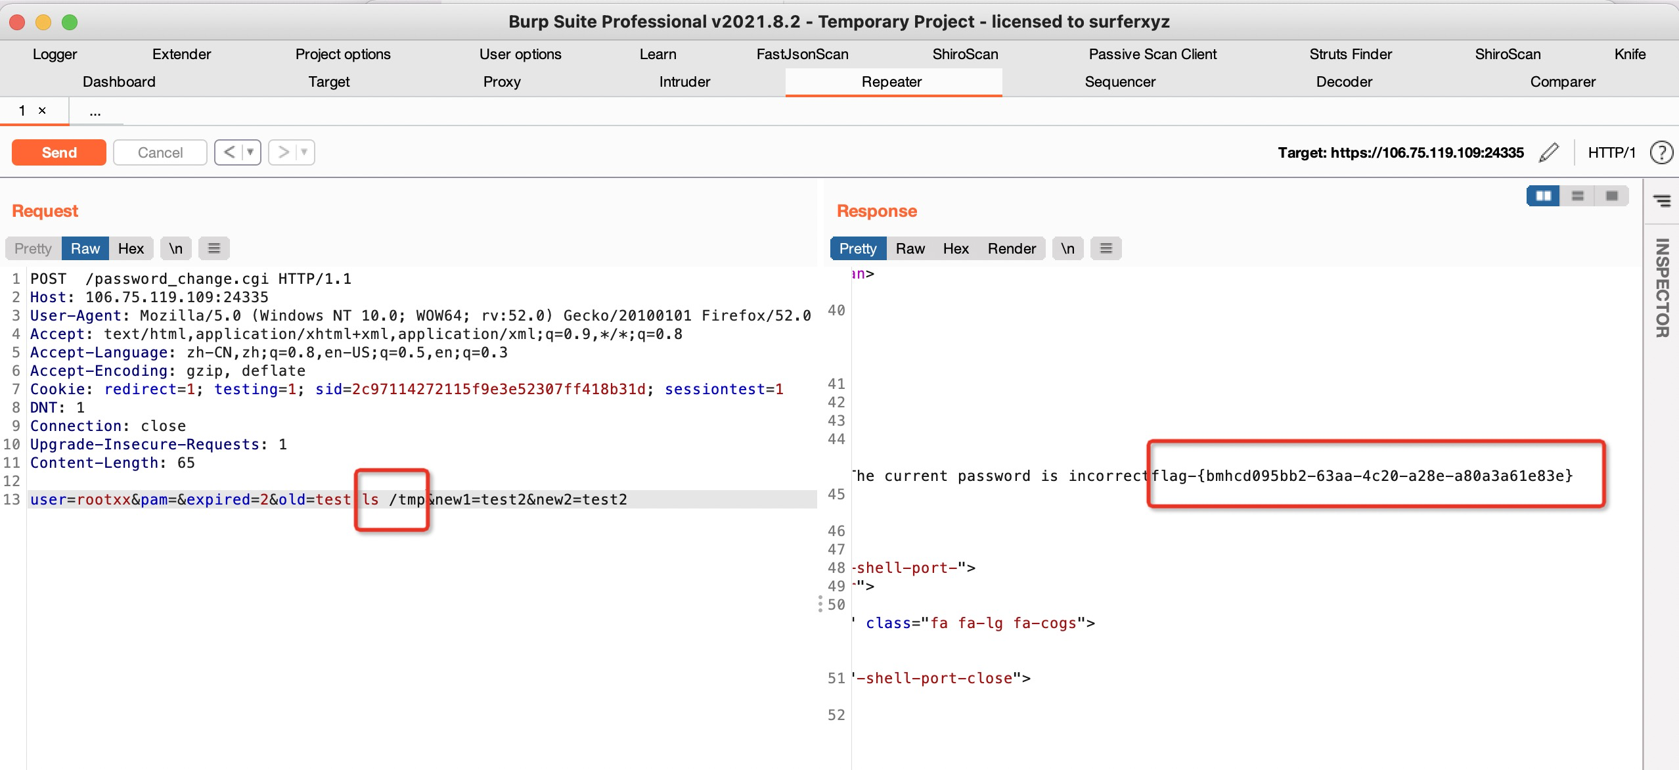This screenshot has height=770, width=1679.
Task: Go back to previous request in history
Action: point(229,152)
